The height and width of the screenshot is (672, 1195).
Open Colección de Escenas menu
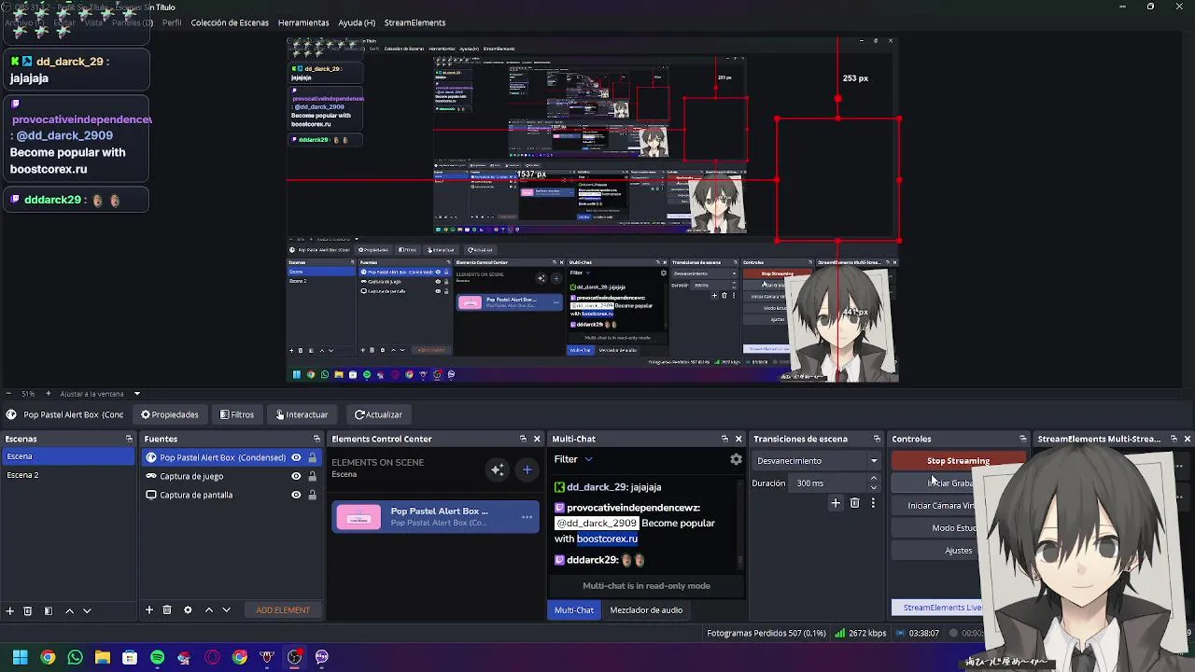click(230, 22)
